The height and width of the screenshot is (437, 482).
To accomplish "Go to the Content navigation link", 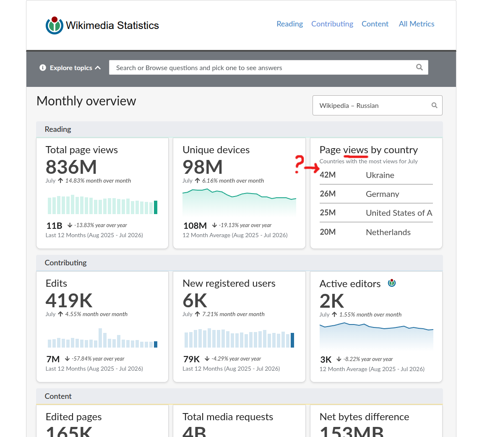I will [375, 24].
